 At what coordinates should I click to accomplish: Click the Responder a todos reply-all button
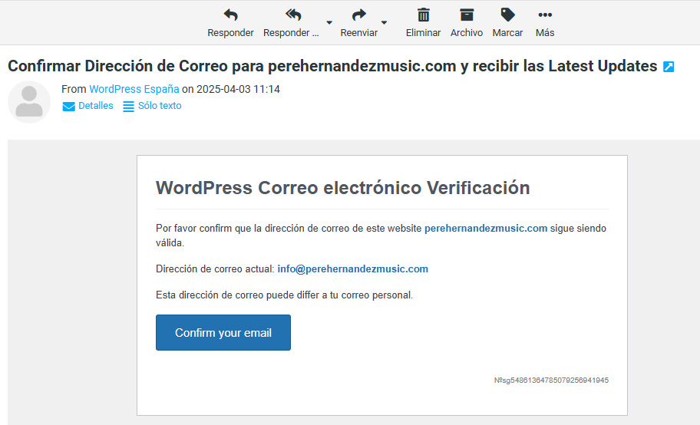[x=291, y=23]
